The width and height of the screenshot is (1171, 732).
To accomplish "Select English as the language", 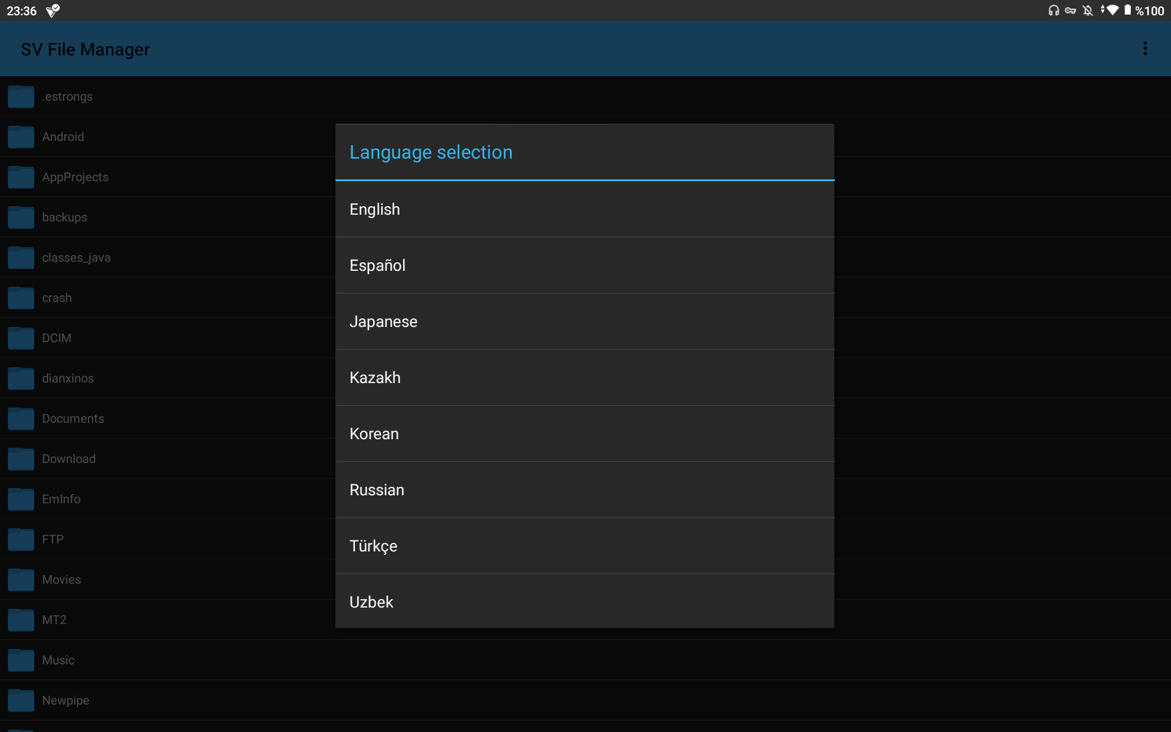I will click(x=584, y=209).
